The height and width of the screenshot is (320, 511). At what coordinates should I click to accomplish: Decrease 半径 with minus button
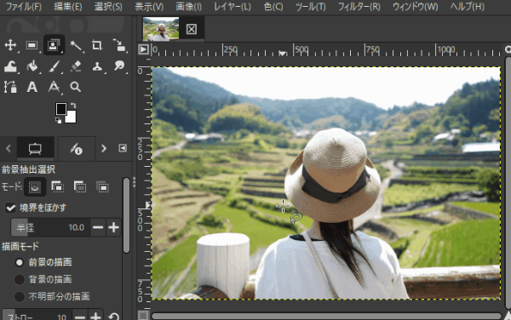(x=98, y=227)
